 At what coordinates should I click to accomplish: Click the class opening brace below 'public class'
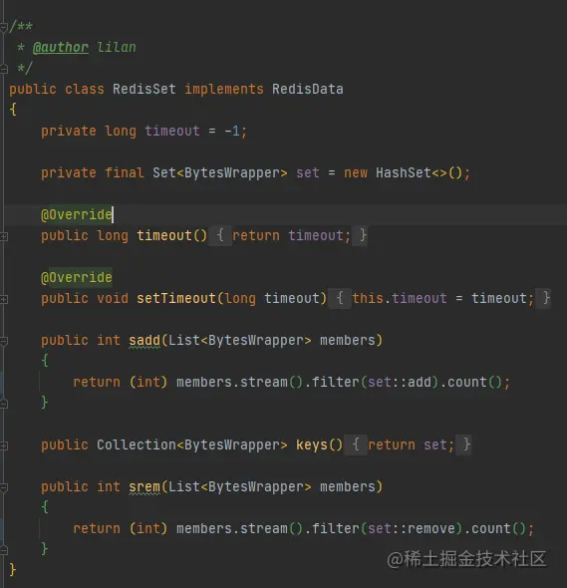(12, 110)
